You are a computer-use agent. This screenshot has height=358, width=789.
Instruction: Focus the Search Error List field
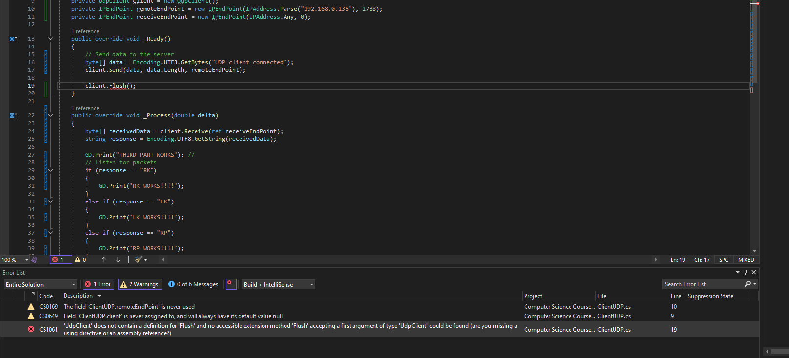click(702, 284)
